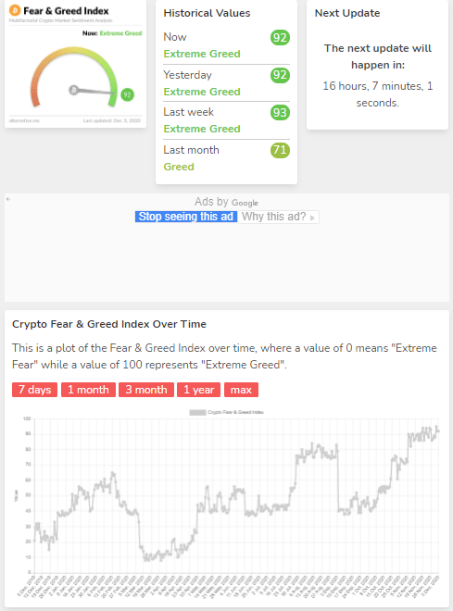Click the gray gauge needle hub
The image size is (453, 611).
74,90
